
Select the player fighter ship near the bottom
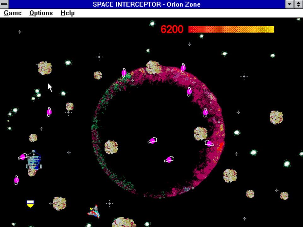92,211
